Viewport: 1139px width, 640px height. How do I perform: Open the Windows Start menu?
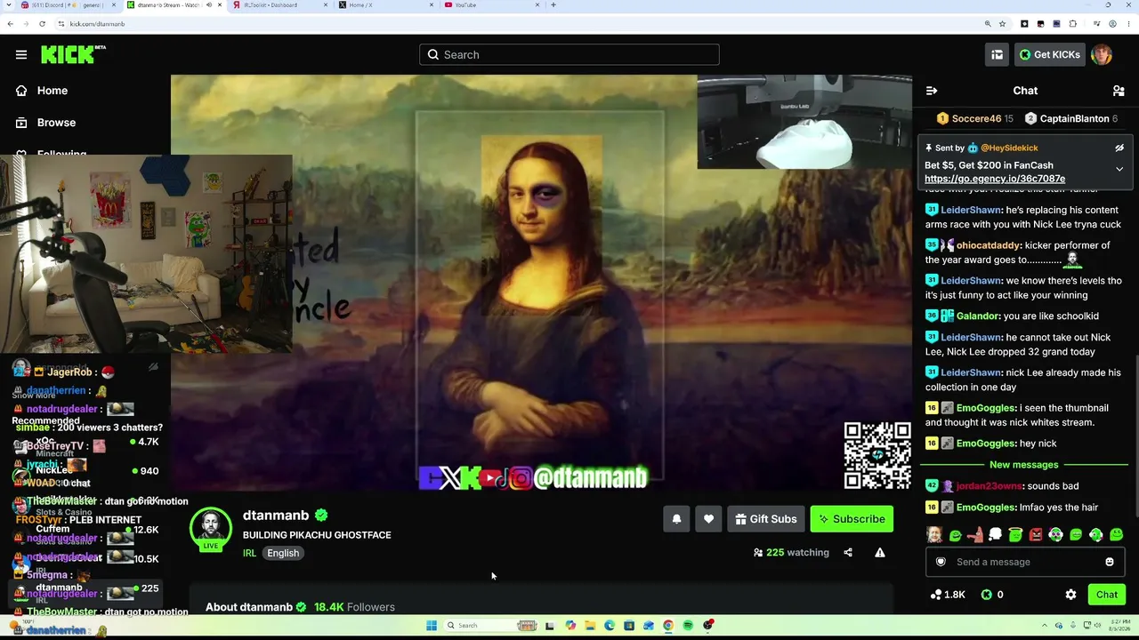(432, 626)
